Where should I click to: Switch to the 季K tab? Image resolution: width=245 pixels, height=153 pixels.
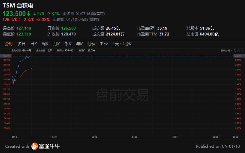pyautogui.click(x=68, y=44)
